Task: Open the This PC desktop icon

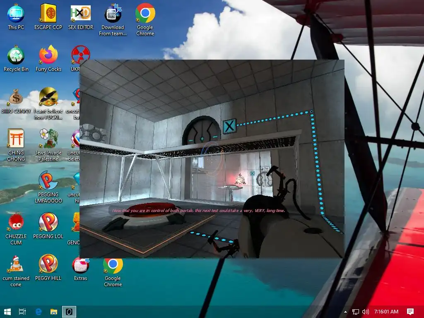Action: pyautogui.click(x=16, y=17)
